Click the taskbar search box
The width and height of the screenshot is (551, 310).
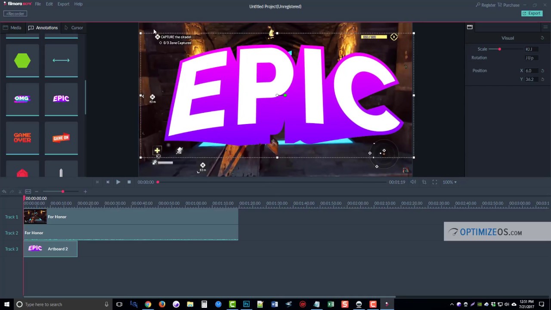coord(63,304)
